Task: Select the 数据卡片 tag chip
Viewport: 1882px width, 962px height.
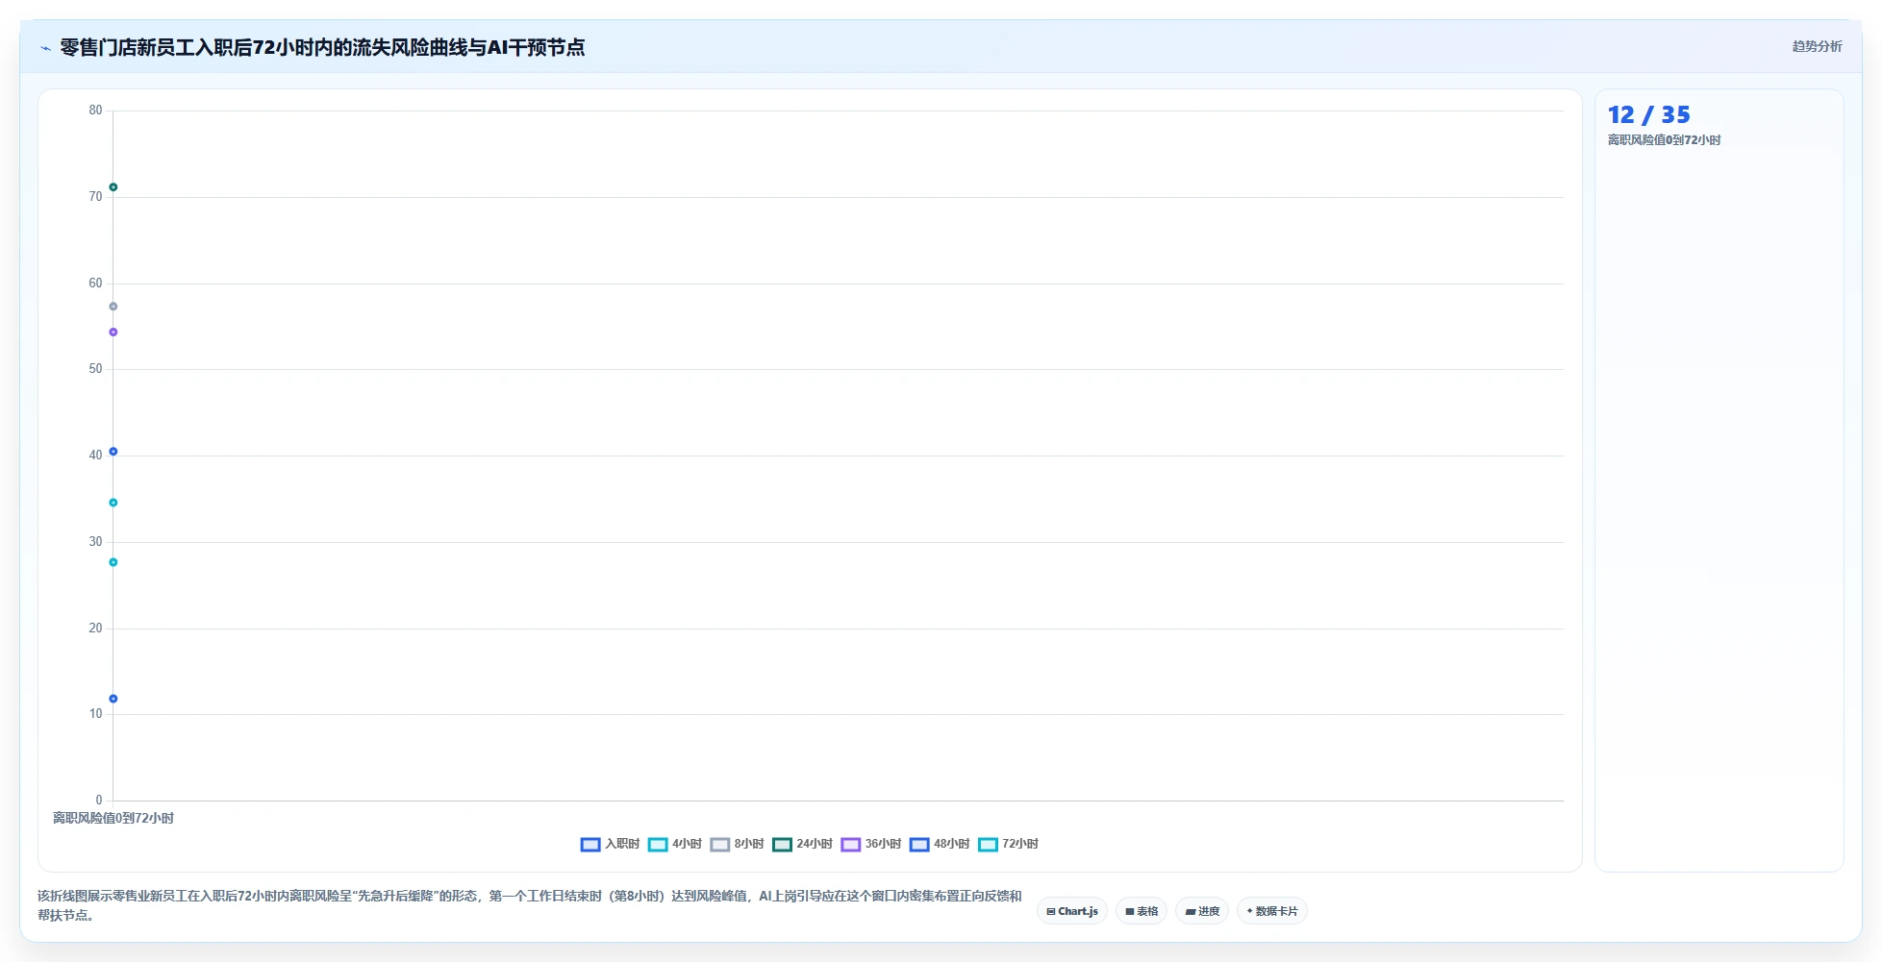Action: 1272,911
